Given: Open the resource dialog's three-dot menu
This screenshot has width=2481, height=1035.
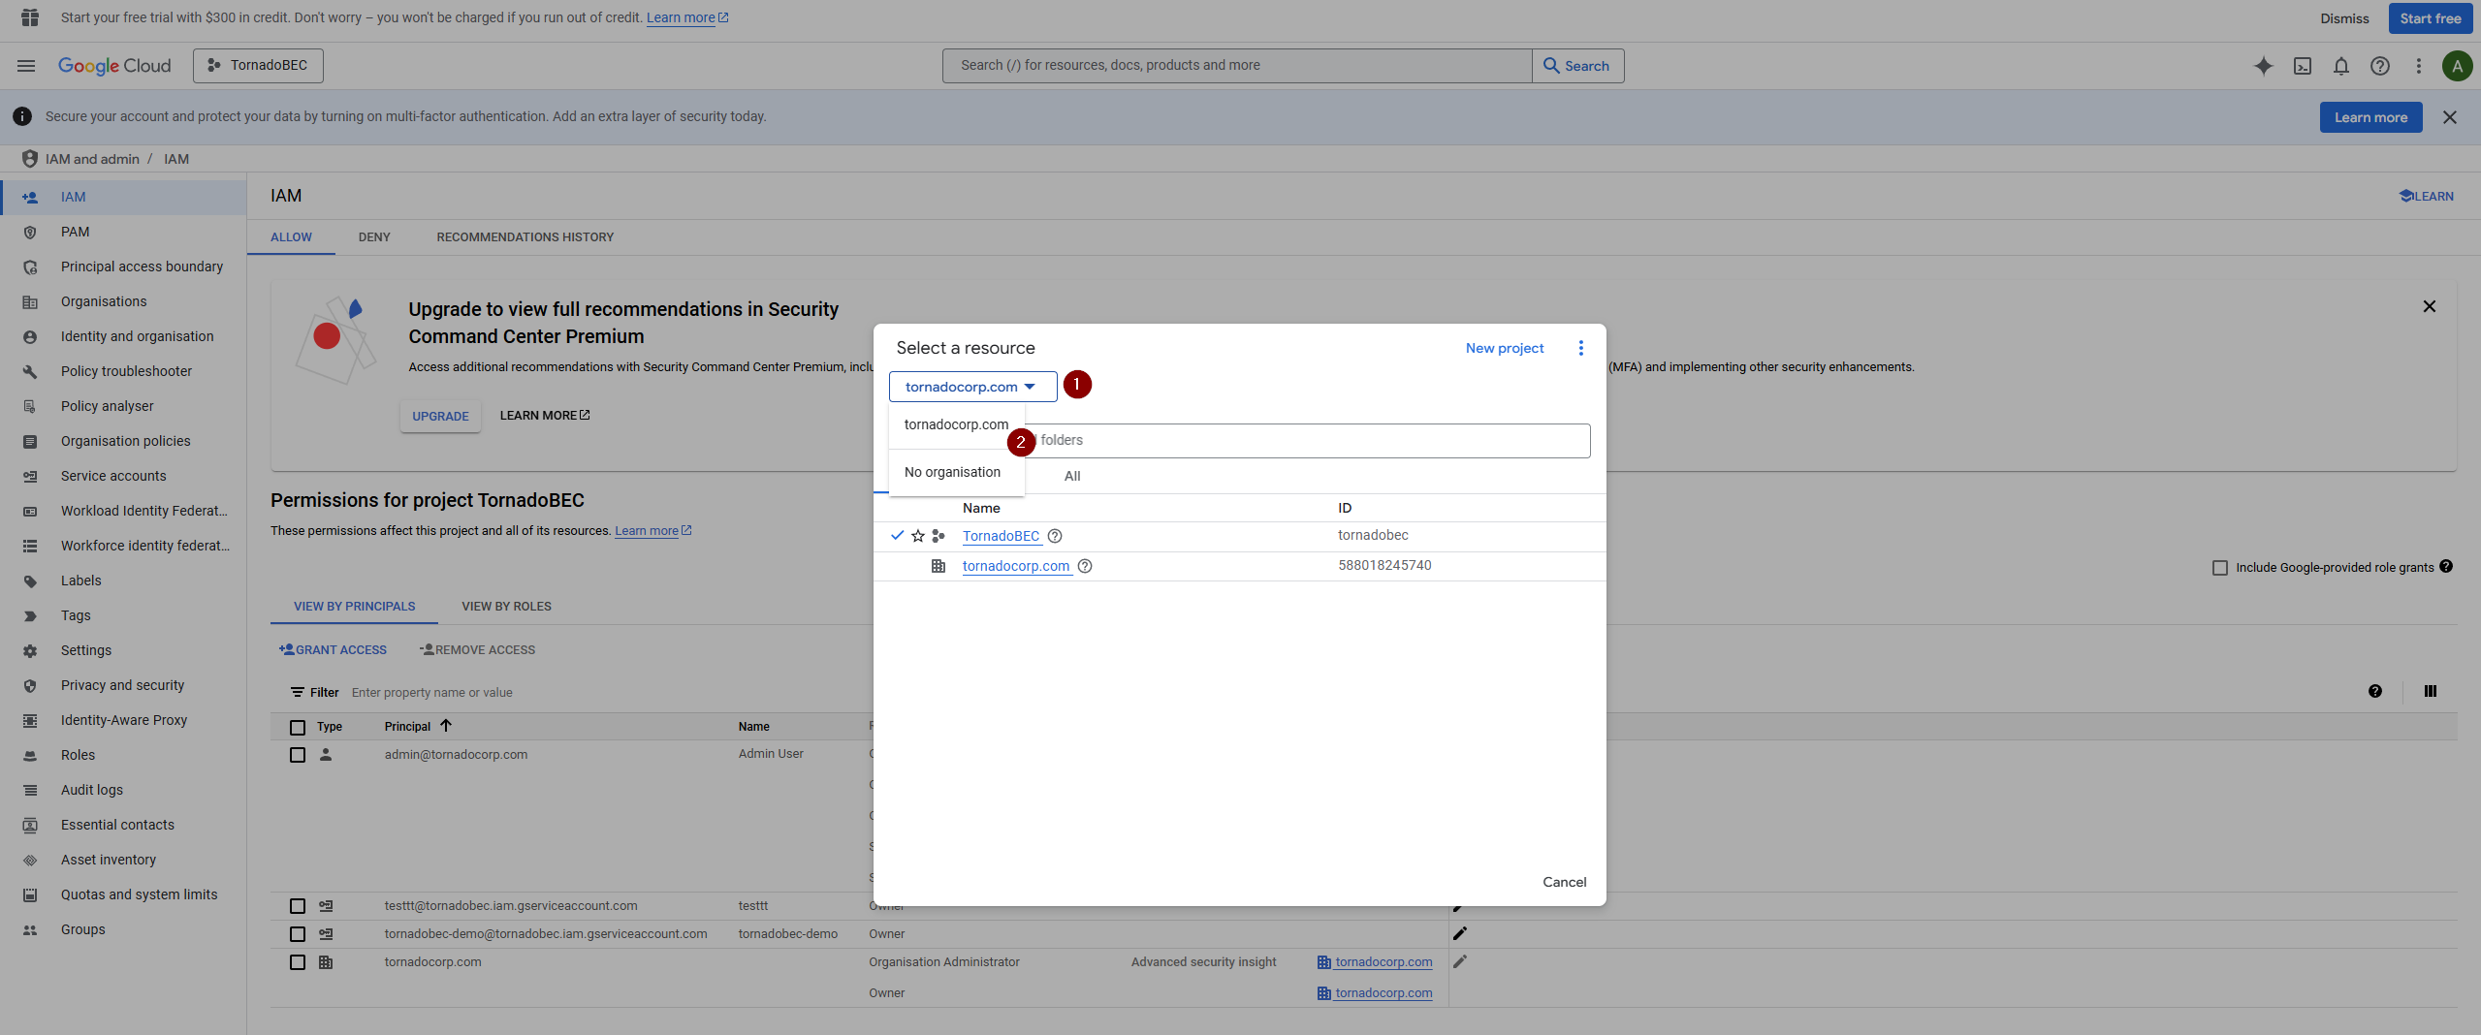Looking at the screenshot, I should pos(1580,348).
